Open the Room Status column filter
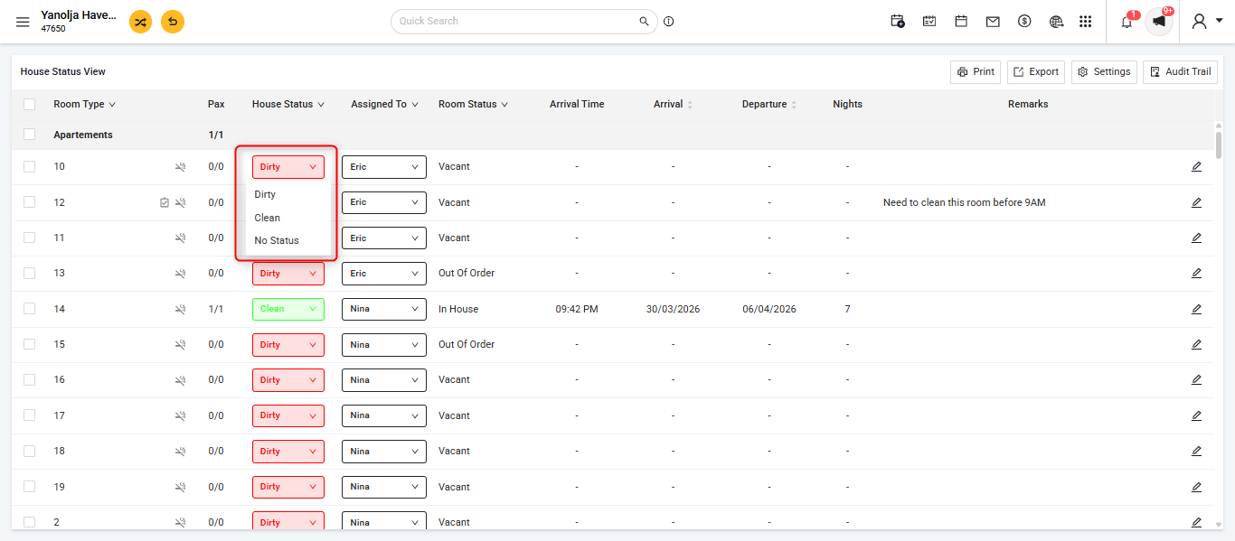 point(504,105)
